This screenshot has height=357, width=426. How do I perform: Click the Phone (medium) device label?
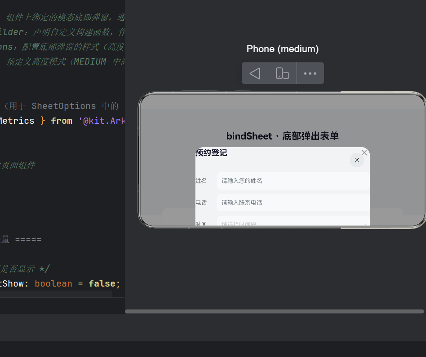tap(283, 49)
